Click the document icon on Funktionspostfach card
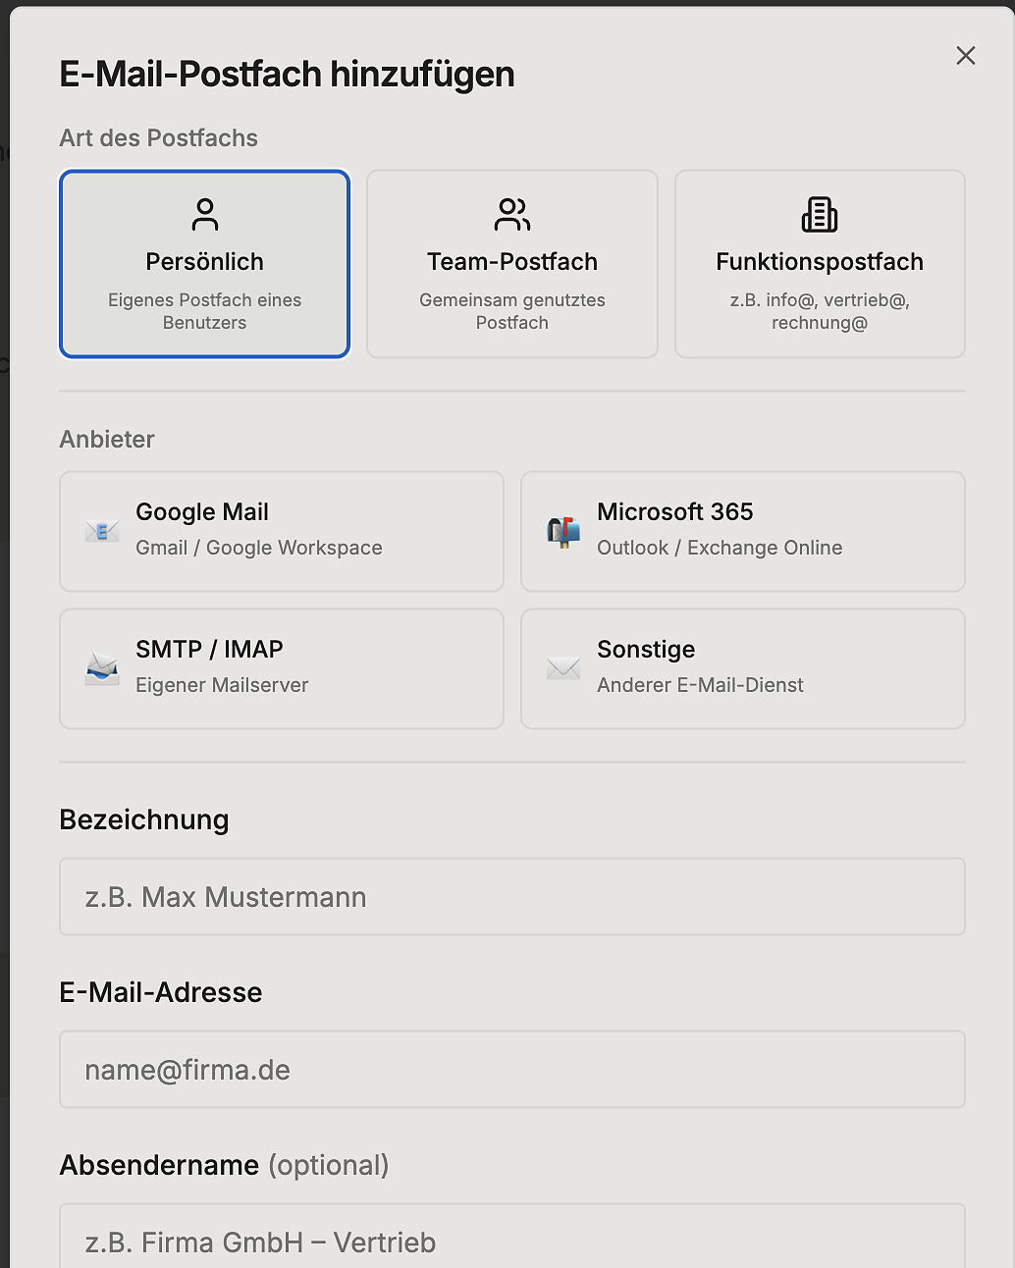 click(x=820, y=214)
